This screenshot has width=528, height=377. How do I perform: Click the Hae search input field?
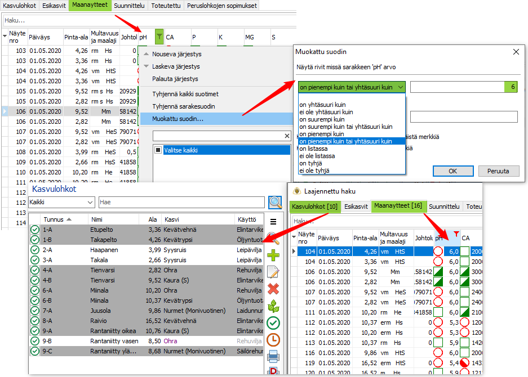(x=181, y=202)
